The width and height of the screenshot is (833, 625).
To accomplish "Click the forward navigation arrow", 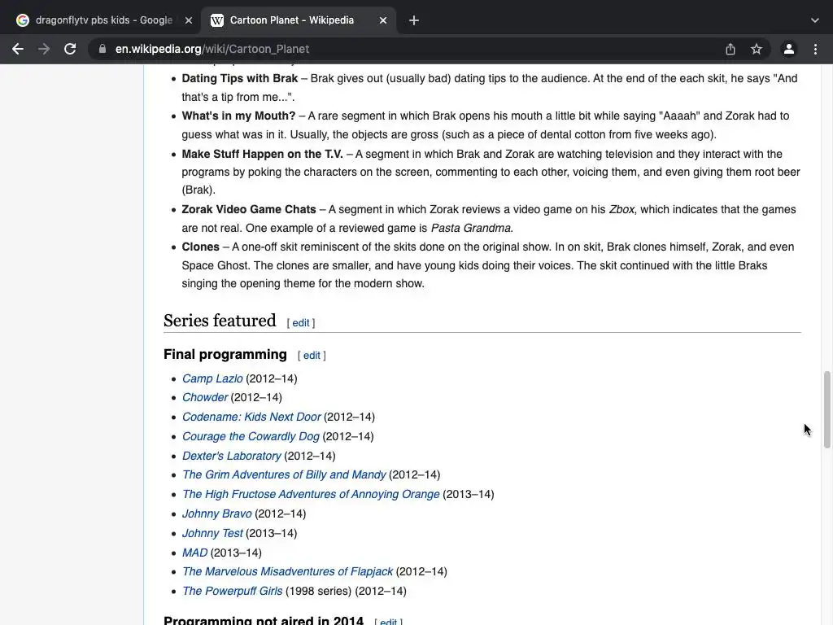I will pyautogui.click(x=44, y=49).
